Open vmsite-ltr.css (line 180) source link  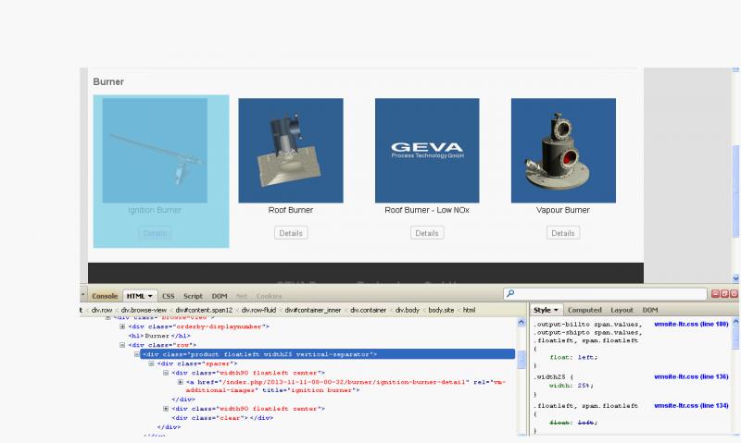(690, 324)
